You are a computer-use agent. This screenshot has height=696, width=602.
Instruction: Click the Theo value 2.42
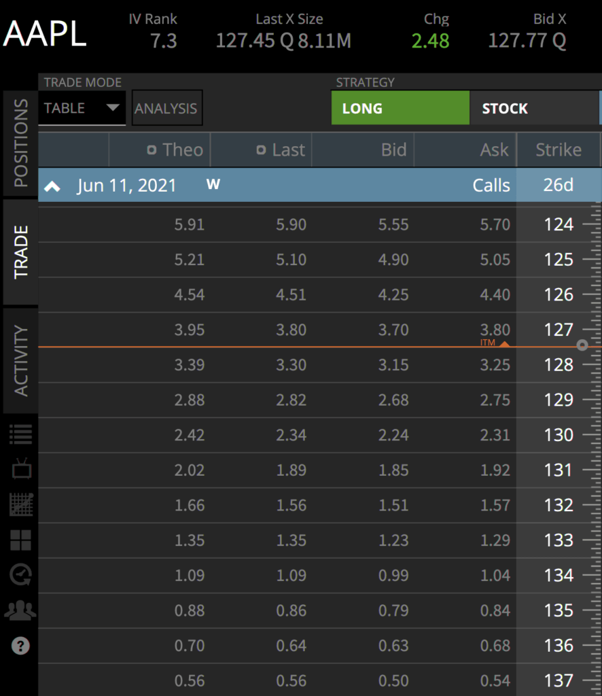click(x=190, y=435)
